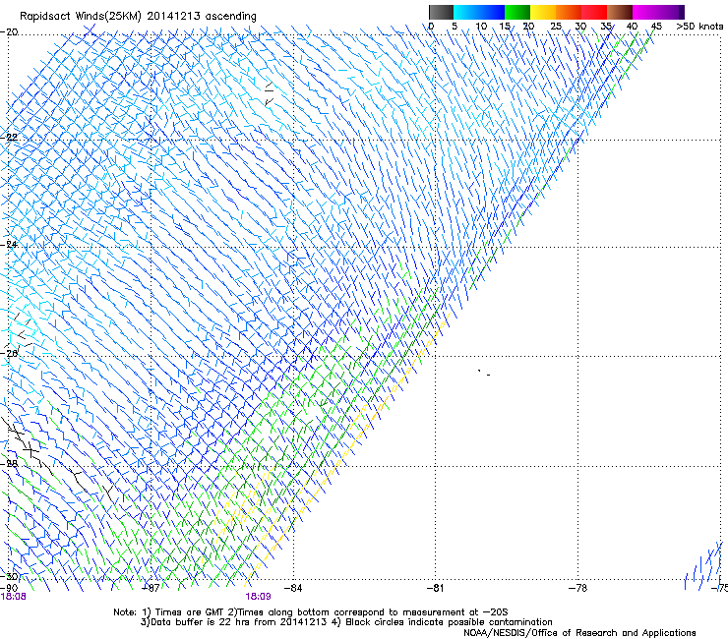Click the latitude axis label '-22'
728x639 pixels.
click(x=9, y=138)
